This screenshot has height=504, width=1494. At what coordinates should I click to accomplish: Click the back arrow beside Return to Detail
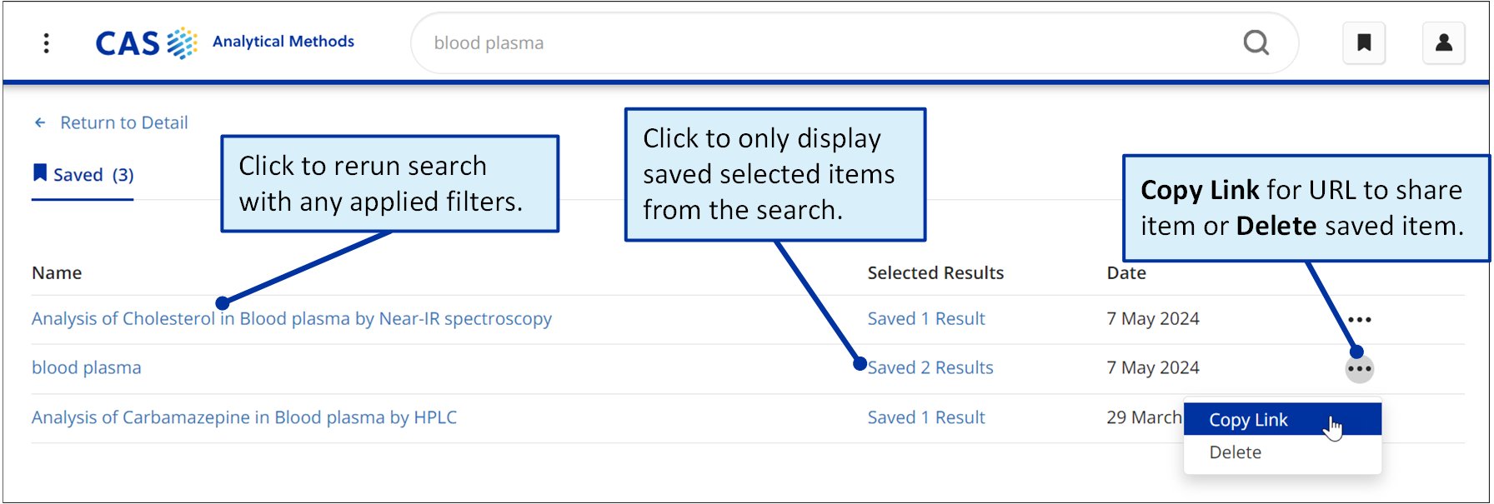pos(40,123)
